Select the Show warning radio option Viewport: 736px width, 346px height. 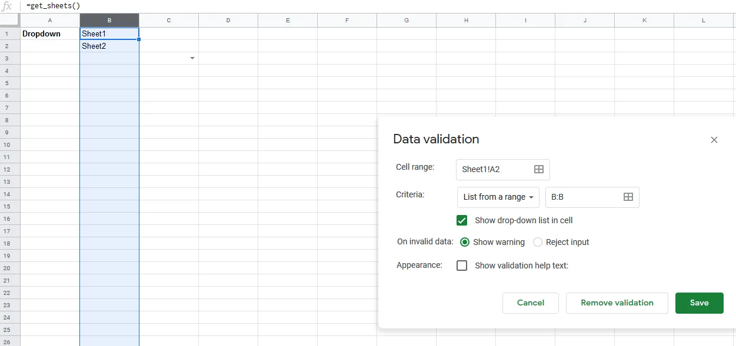click(x=465, y=242)
